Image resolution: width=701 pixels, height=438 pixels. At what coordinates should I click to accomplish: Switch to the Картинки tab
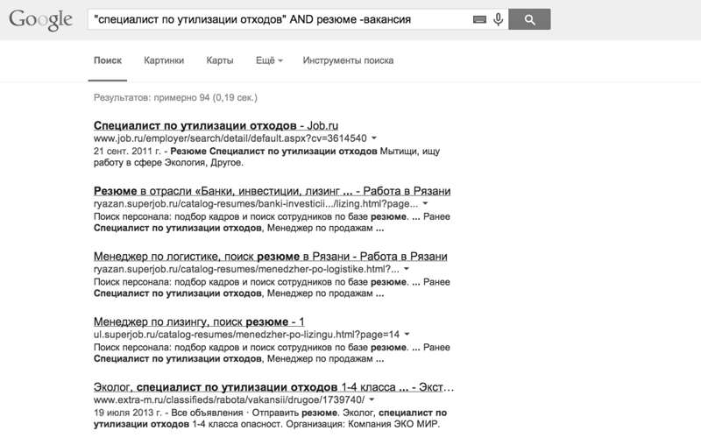(x=166, y=60)
